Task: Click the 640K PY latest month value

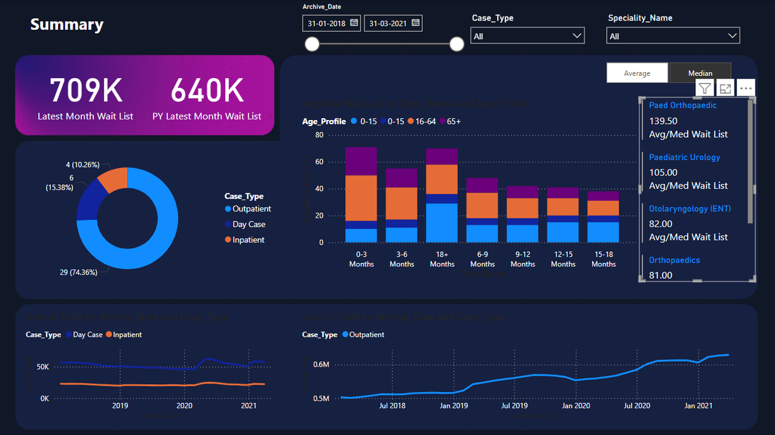Action: tap(207, 90)
